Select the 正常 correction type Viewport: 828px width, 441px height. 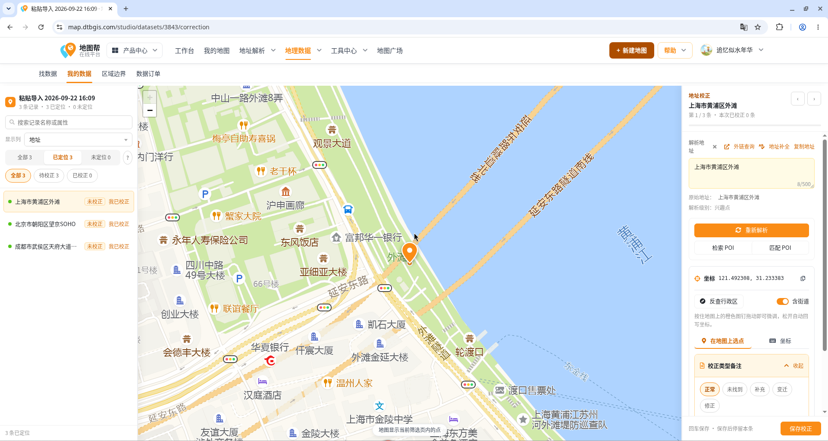pyautogui.click(x=710, y=389)
